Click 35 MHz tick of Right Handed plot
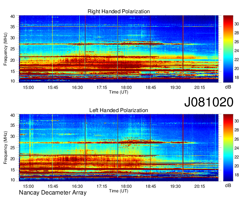This screenshot has width=243, height=197. pos(13,27)
